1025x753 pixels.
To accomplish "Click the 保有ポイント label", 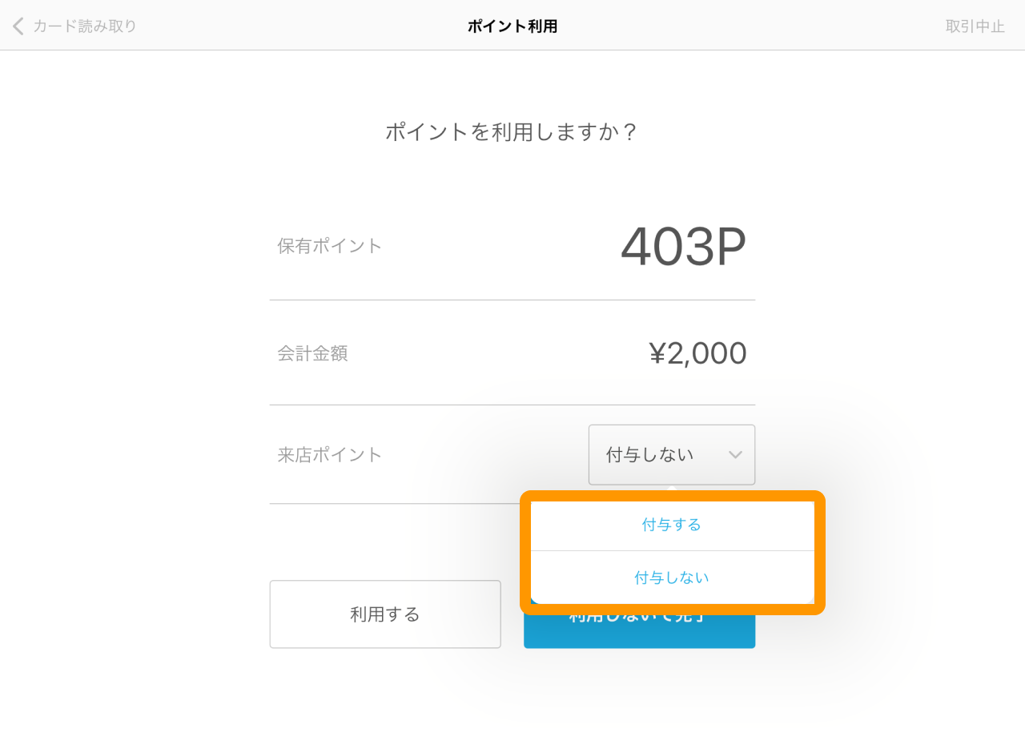I will pos(330,246).
